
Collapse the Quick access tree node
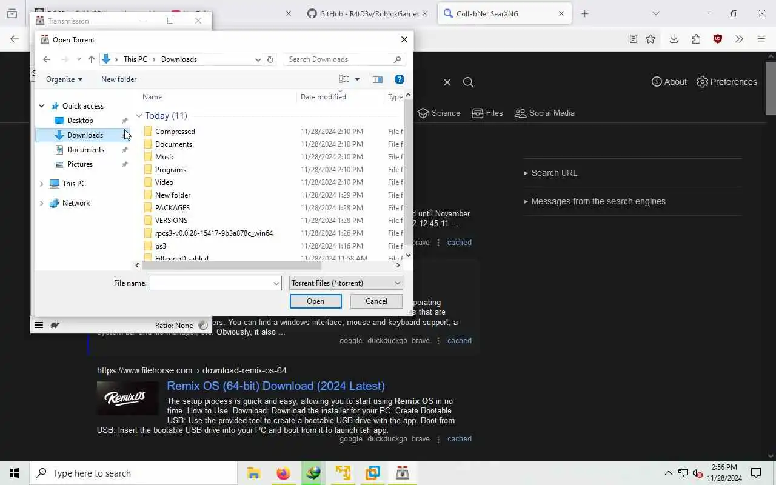[41, 106]
